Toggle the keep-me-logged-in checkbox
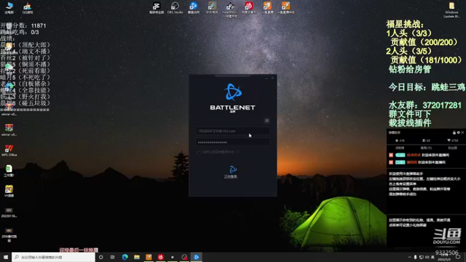The width and height of the screenshot is (466, 262). [x=198, y=152]
